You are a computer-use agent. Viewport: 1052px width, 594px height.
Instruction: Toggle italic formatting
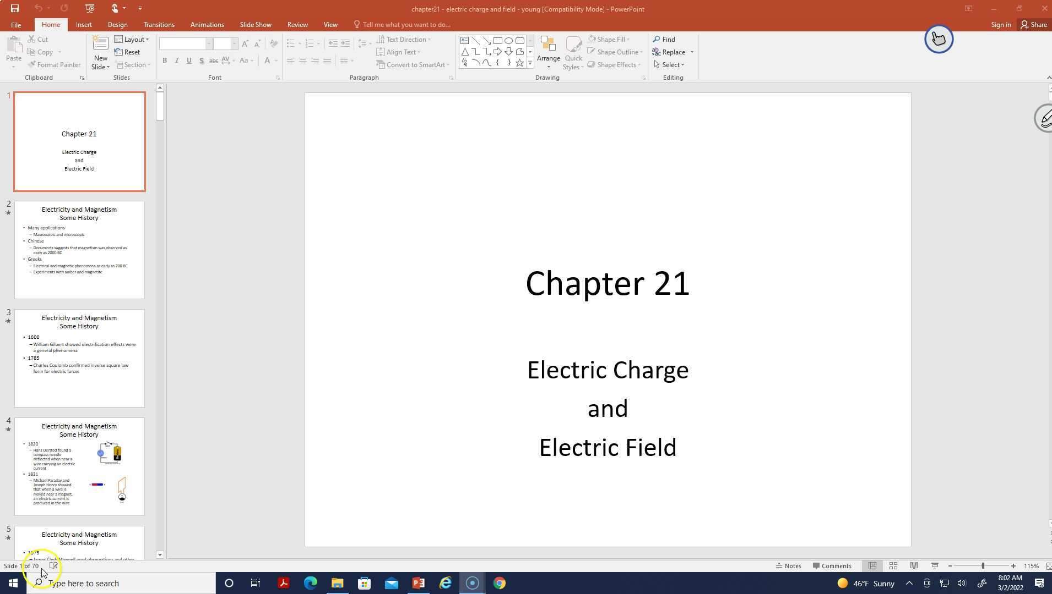[x=176, y=61]
